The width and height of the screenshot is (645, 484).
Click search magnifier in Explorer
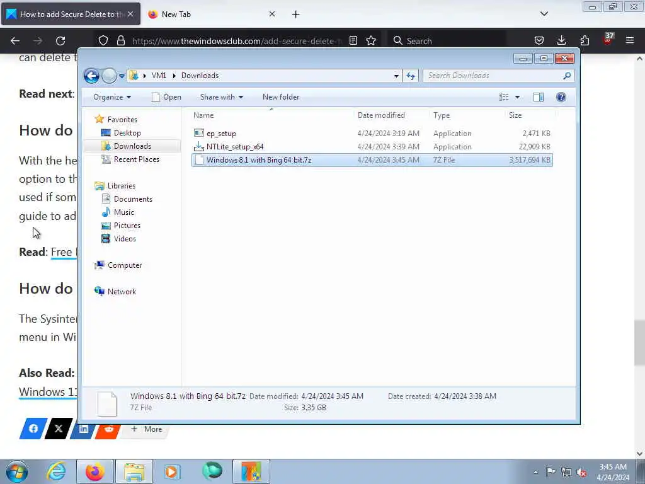coord(567,76)
